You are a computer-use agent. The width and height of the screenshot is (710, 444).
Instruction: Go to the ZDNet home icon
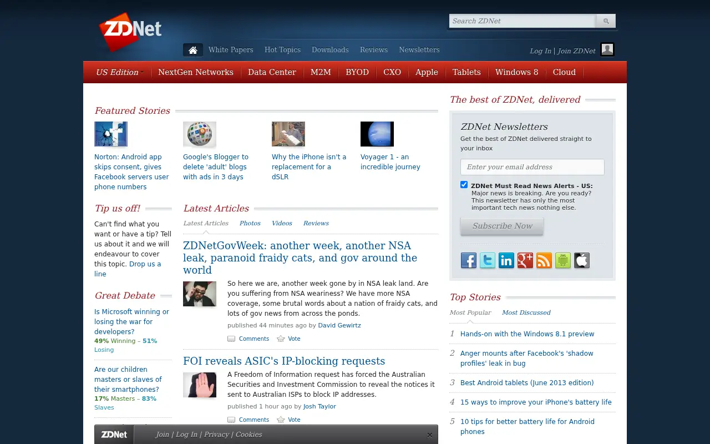pyautogui.click(x=193, y=50)
